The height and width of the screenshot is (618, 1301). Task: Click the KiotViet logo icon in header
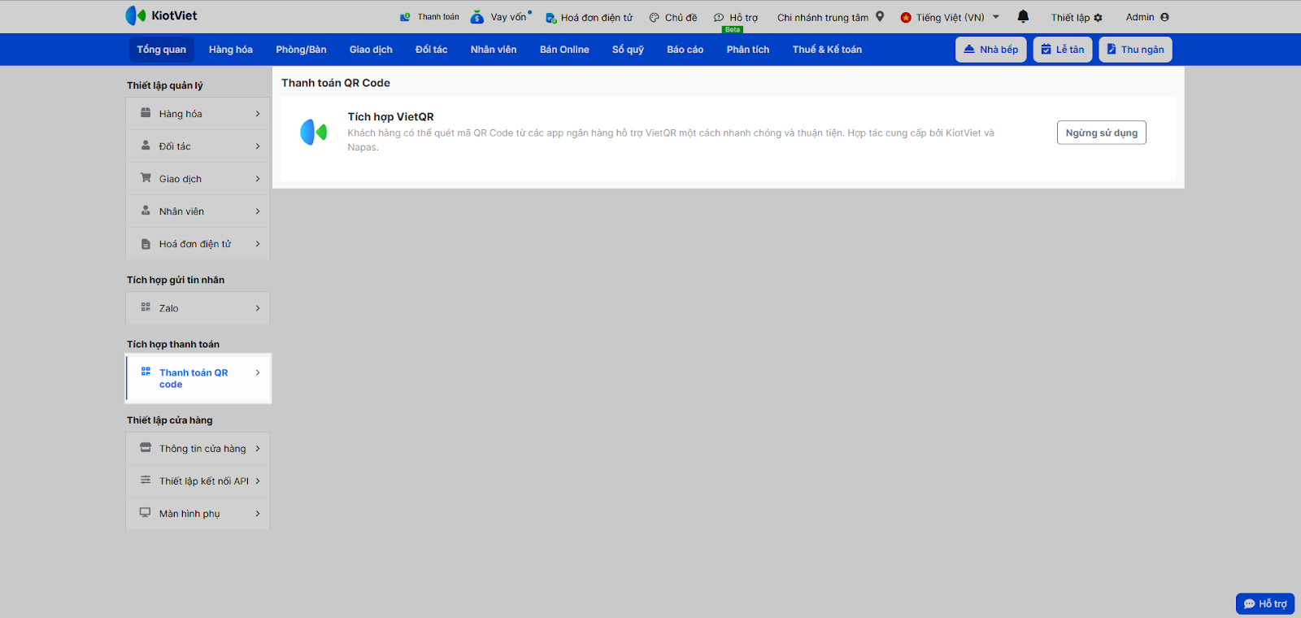point(136,15)
